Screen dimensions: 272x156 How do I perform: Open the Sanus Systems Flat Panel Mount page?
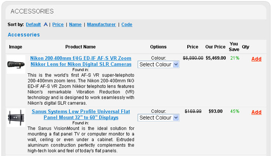[x=81, y=114]
